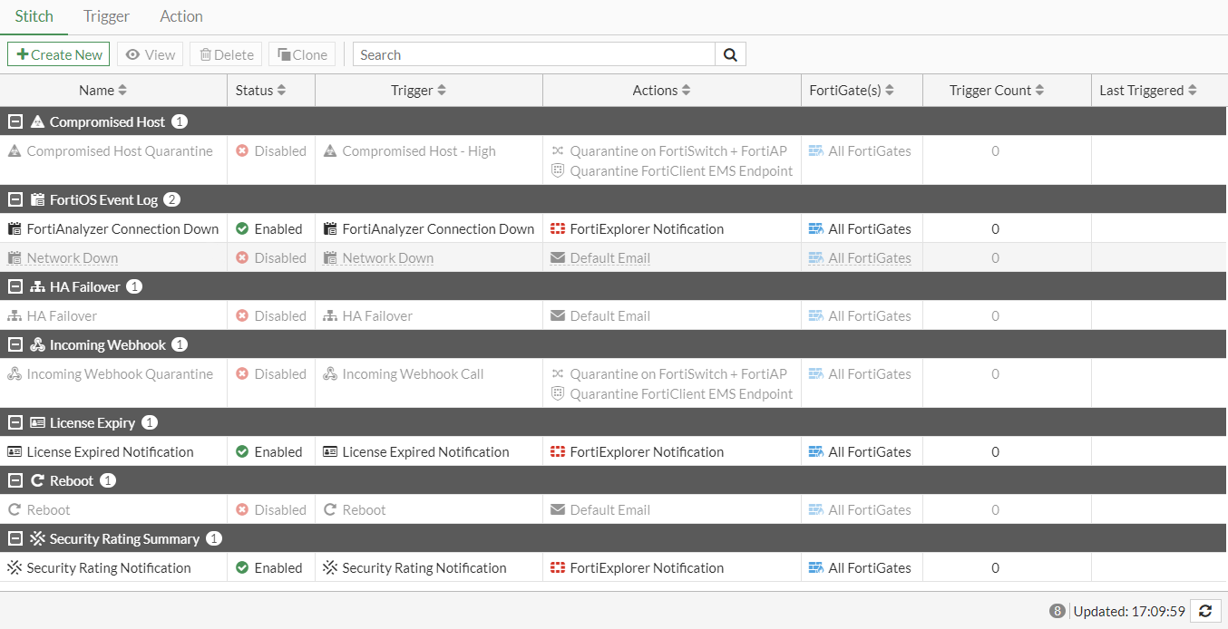1228x629 pixels.
Task: Click the All FortiGates icon in Security Rating row
Action: point(816,567)
